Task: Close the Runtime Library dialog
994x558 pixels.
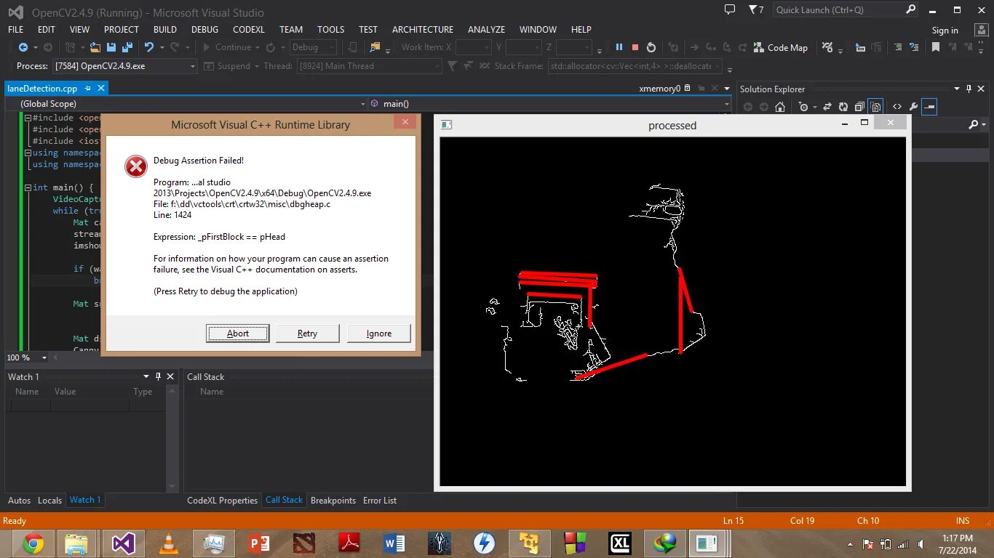Action: 405,122
